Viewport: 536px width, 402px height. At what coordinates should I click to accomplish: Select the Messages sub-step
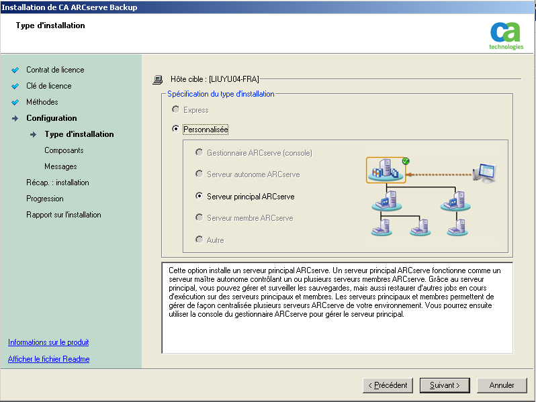[60, 166]
